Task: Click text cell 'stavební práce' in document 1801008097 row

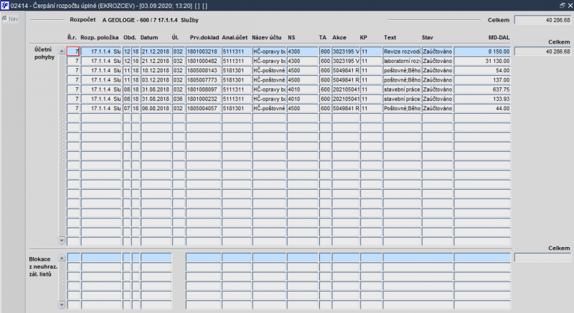Action: click(x=402, y=90)
